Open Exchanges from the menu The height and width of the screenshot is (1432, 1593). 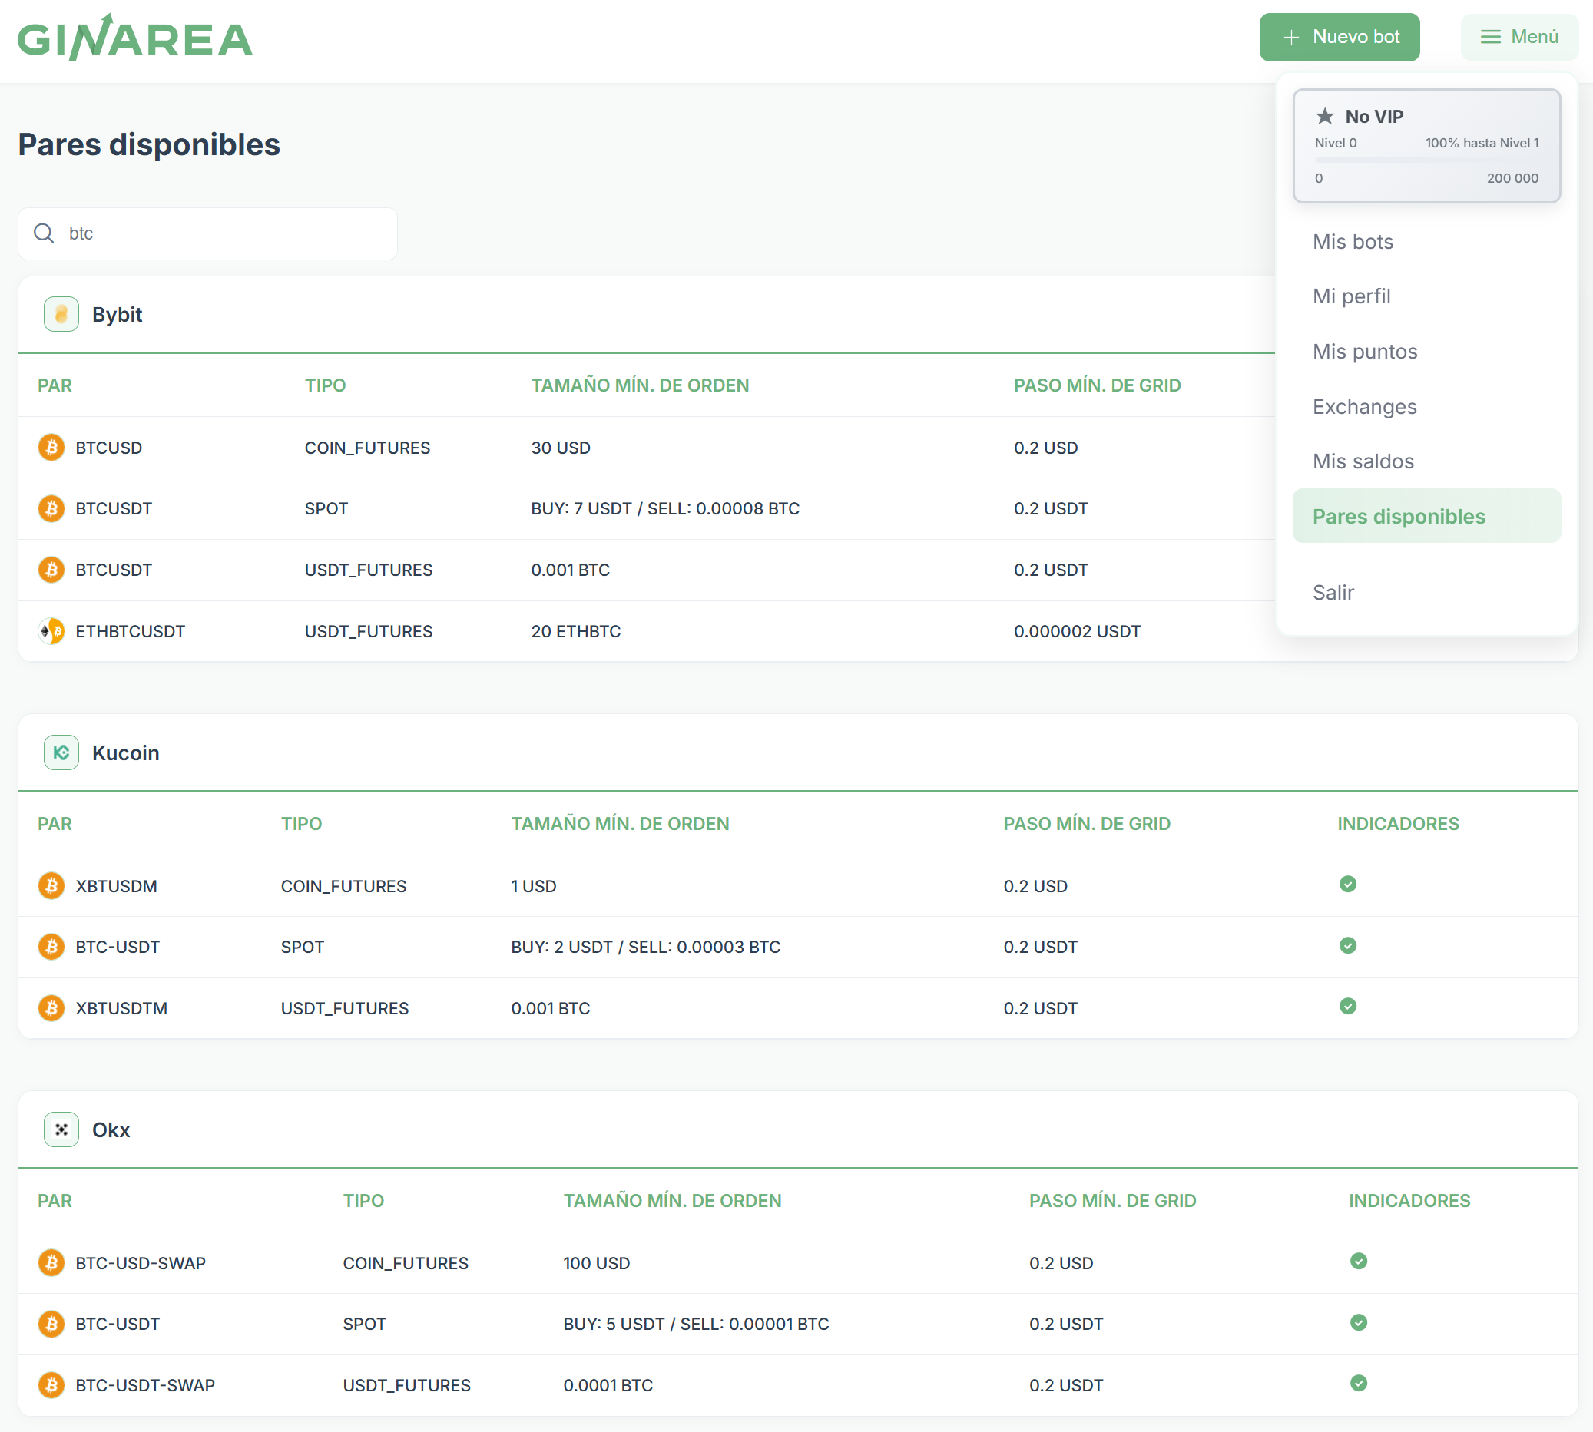point(1426,407)
